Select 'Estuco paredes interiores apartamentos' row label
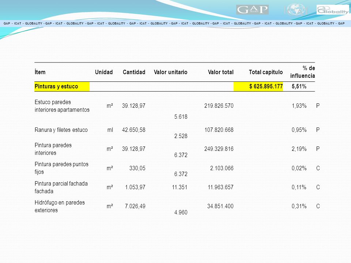 [62, 106]
